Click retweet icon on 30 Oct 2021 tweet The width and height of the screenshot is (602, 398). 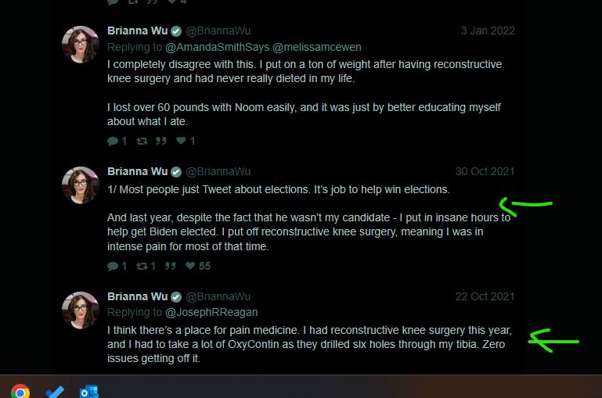point(142,266)
